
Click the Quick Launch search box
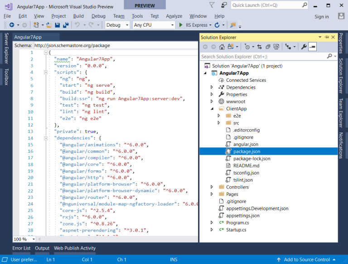coord(270,5)
